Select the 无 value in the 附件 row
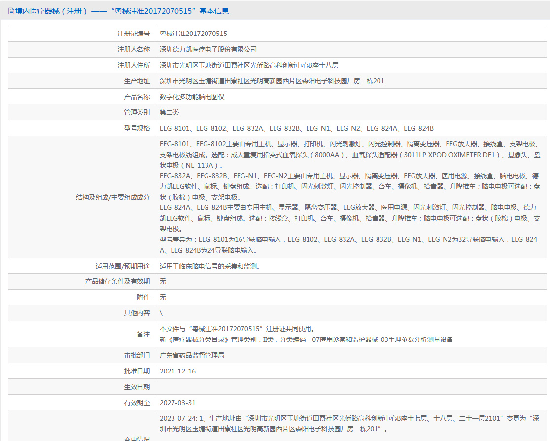Screen dimensions: 550x441 [x=163, y=298]
